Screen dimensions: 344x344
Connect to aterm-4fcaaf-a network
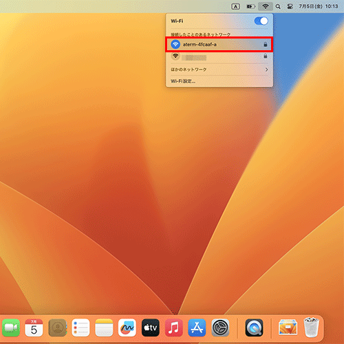219,44
